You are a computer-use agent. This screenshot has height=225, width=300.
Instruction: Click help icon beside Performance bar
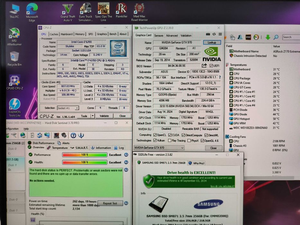(126, 155)
